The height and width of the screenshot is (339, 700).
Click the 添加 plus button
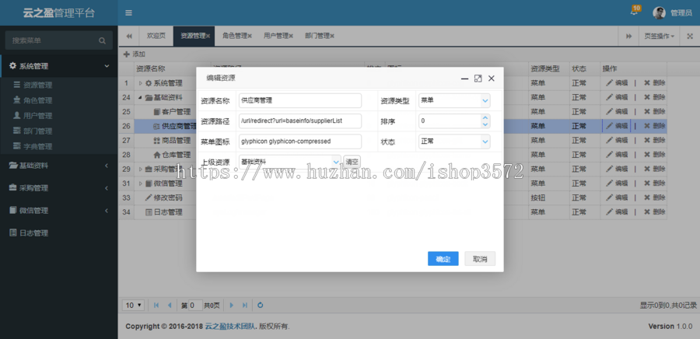point(135,54)
